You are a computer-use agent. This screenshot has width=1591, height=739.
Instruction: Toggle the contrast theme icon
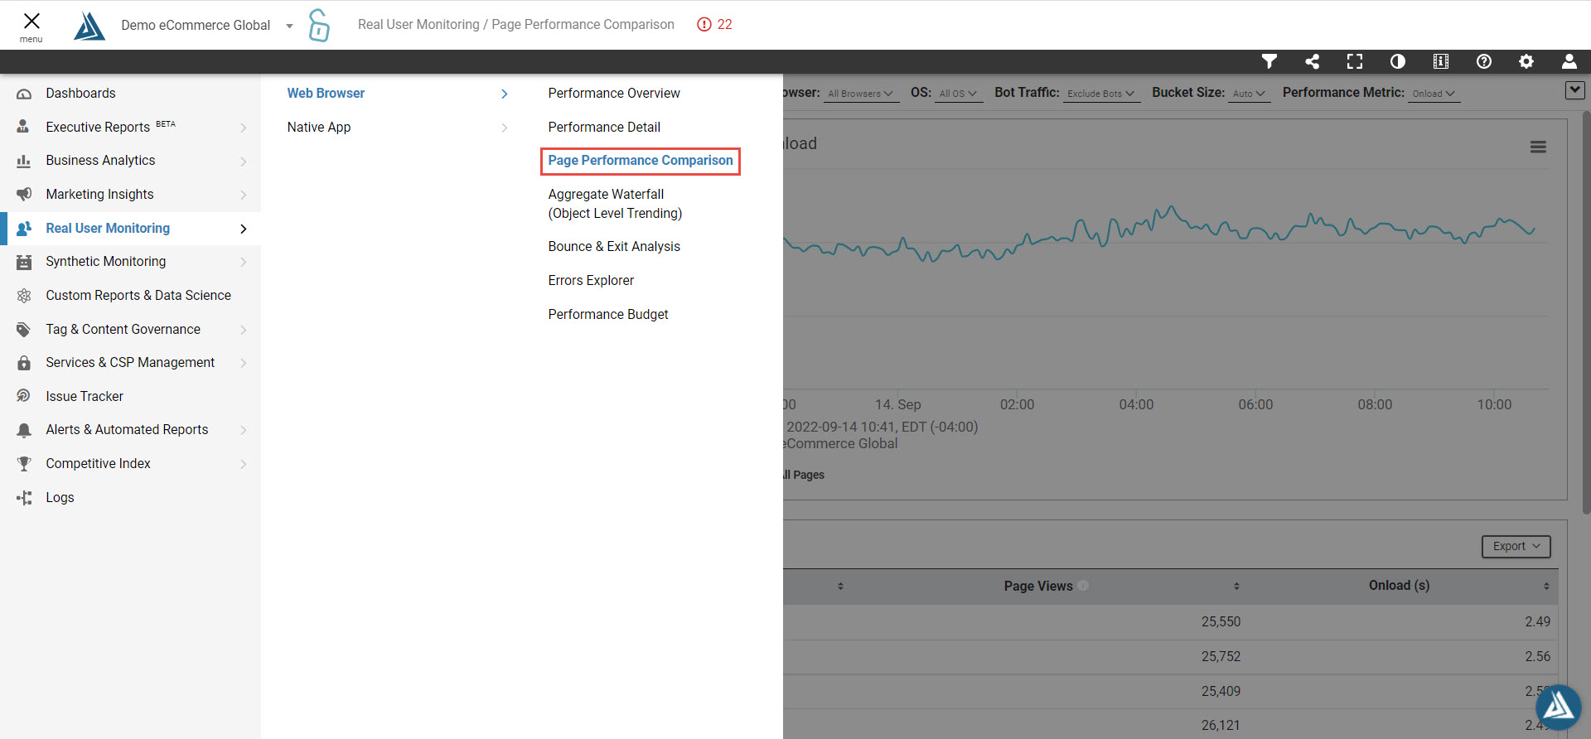tap(1398, 61)
